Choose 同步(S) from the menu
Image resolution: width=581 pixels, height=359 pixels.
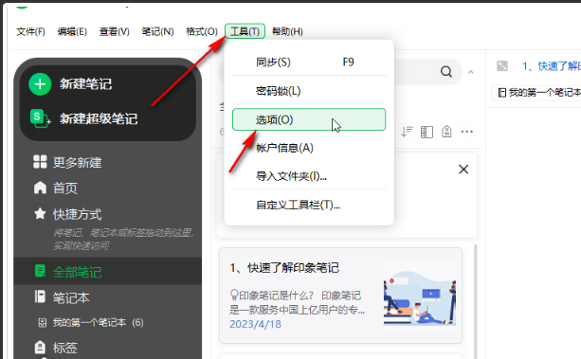point(309,62)
